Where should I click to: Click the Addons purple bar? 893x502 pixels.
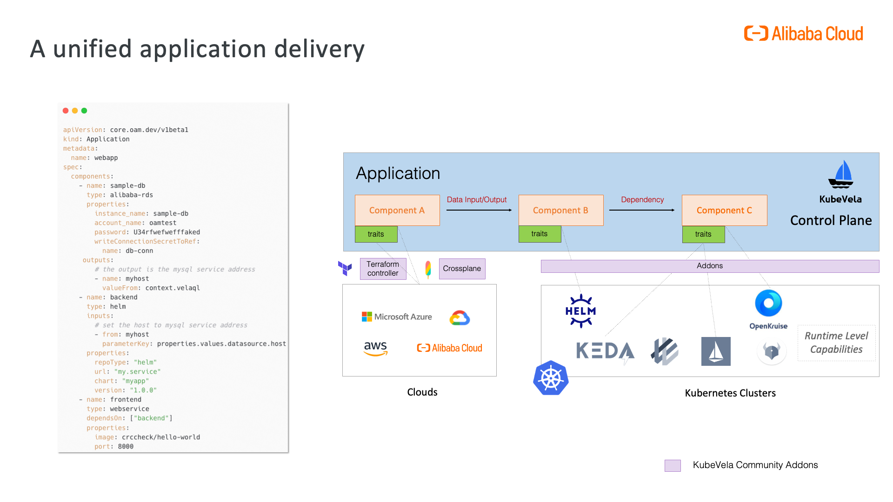pos(710,266)
